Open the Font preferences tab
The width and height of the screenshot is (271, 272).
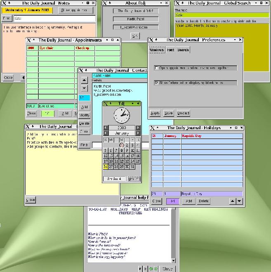pyautogui.click(x=170, y=50)
